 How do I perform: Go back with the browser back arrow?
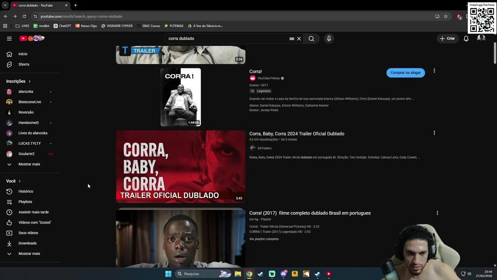(5, 16)
